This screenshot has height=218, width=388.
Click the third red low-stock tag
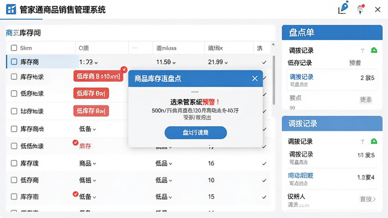(91, 111)
